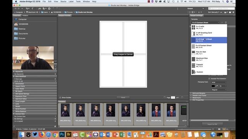Toggle Include File Extension checkbox

(209, 79)
